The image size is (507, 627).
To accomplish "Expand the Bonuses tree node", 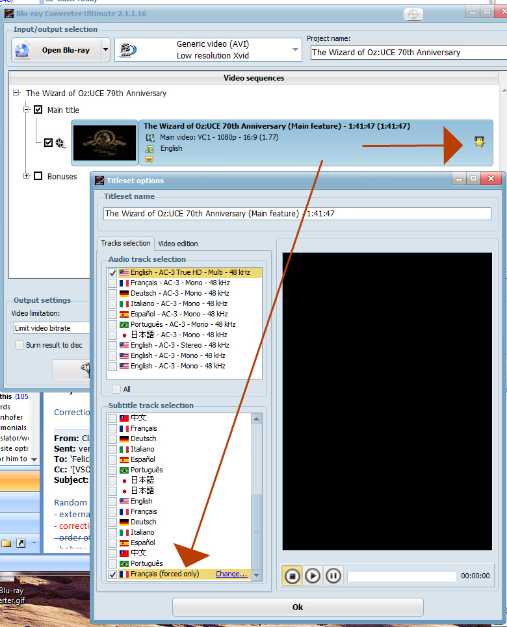I will [x=27, y=176].
